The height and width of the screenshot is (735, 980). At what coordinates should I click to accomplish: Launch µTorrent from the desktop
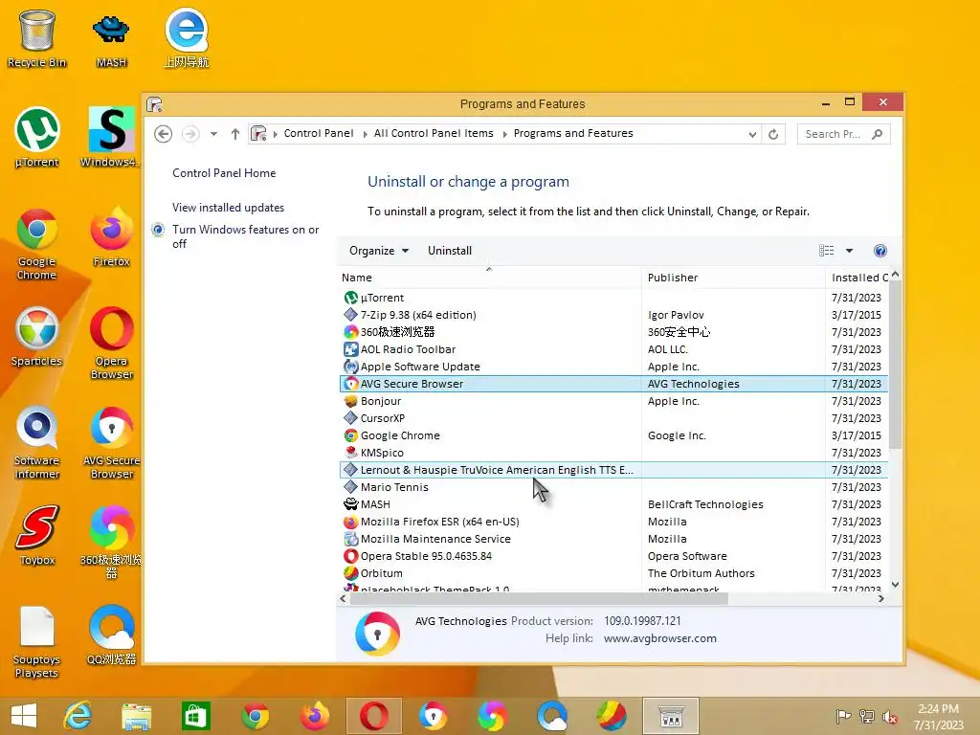[36, 138]
